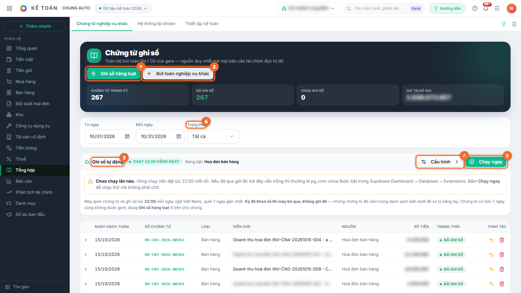The width and height of the screenshot is (521, 293).
Task: Undo posting for BH-CN3-2026-00366 row
Action: (491, 255)
